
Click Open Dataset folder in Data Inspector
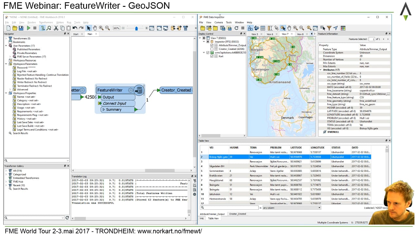203,28
